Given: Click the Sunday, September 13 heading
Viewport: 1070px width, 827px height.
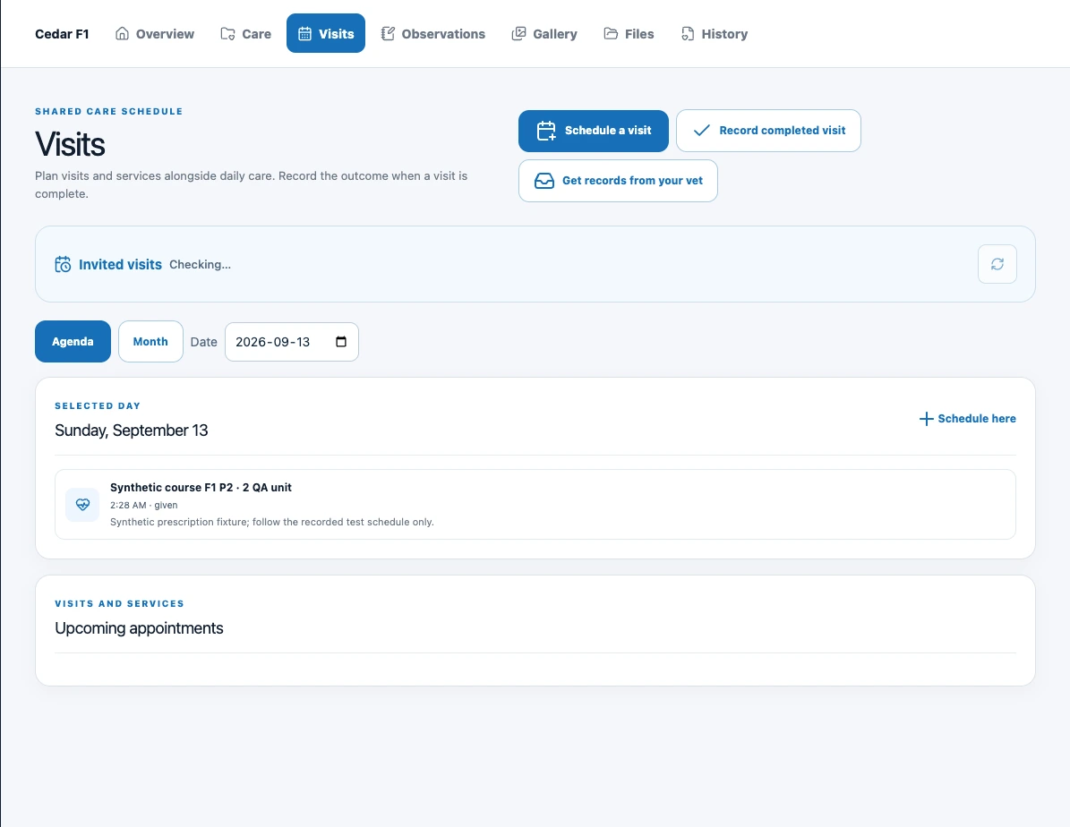Looking at the screenshot, I should click(131, 431).
